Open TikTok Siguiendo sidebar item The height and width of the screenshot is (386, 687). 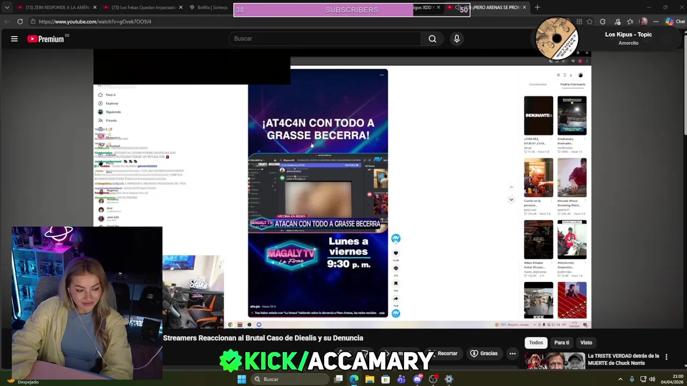point(109,112)
